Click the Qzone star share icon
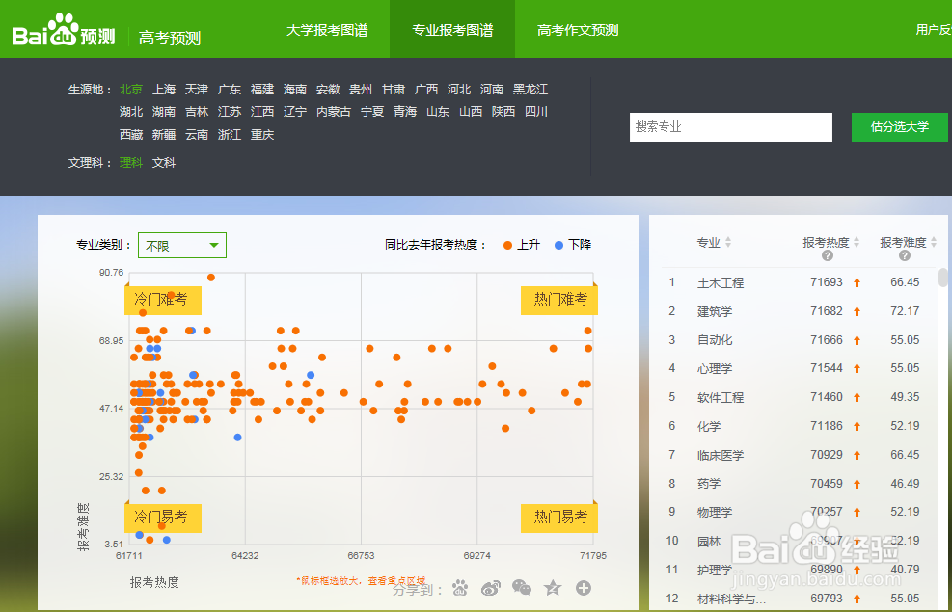The width and height of the screenshot is (952, 612). click(x=553, y=587)
